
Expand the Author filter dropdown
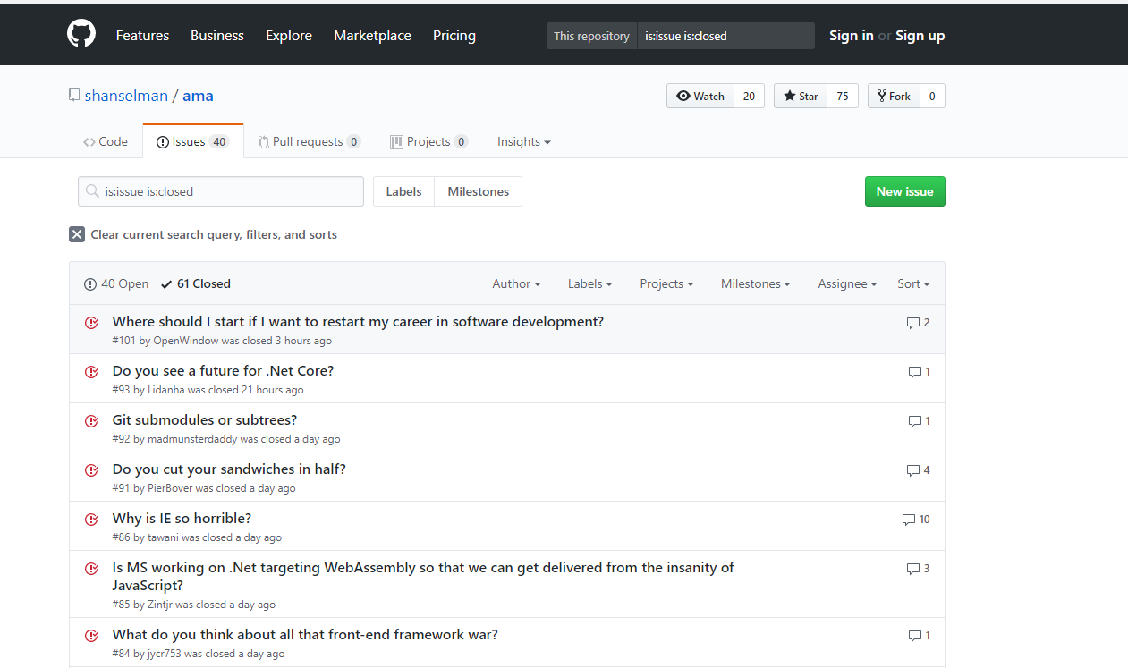coord(516,283)
